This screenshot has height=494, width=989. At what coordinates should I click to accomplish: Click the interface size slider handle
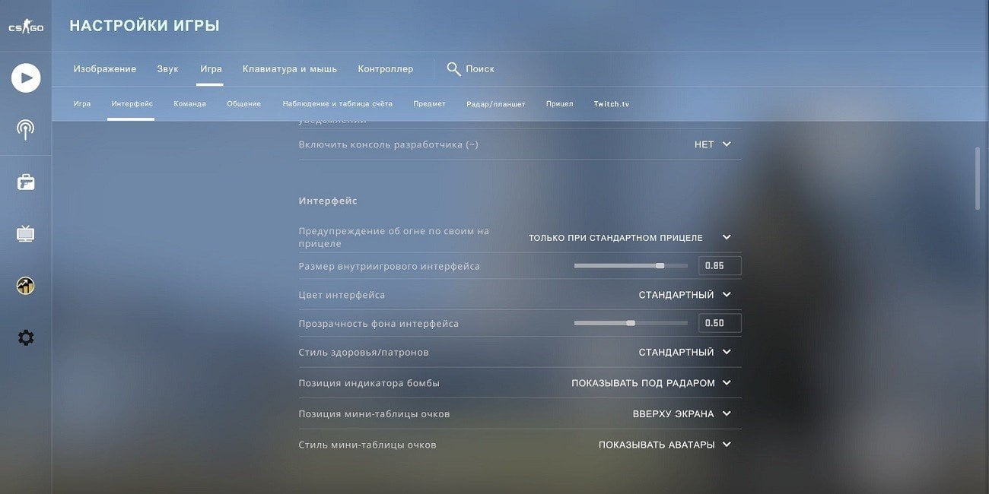pos(660,266)
